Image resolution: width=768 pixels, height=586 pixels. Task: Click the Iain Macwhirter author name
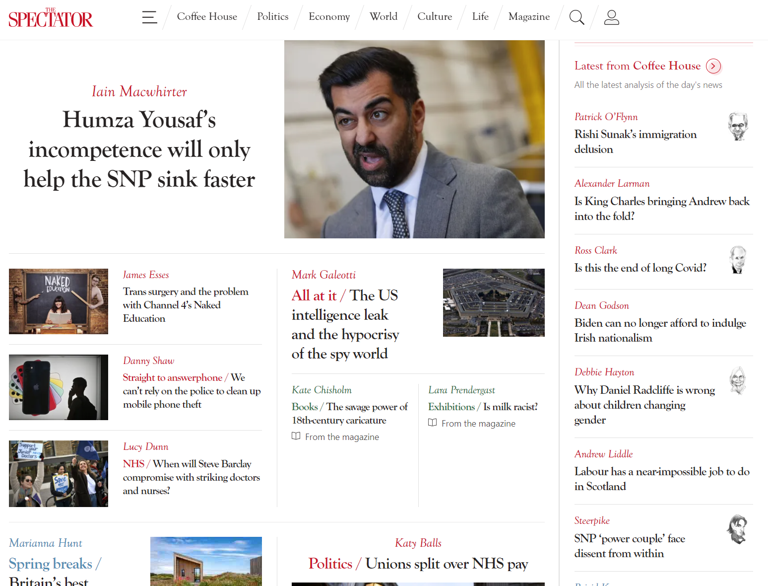[139, 92]
